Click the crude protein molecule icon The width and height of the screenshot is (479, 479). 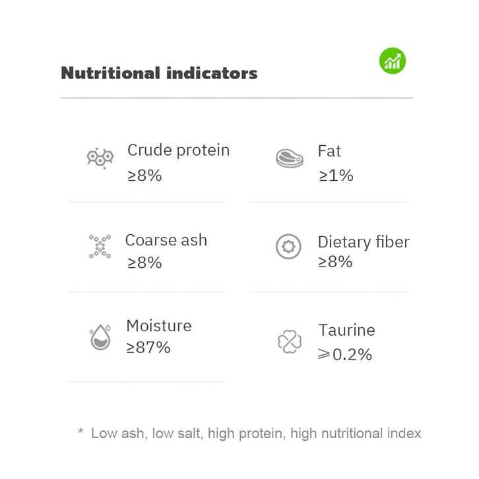pyautogui.click(x=100, y=158)
